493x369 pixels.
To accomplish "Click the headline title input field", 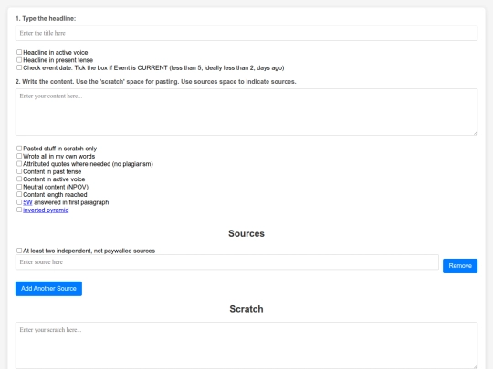I will tap(246, 33).
